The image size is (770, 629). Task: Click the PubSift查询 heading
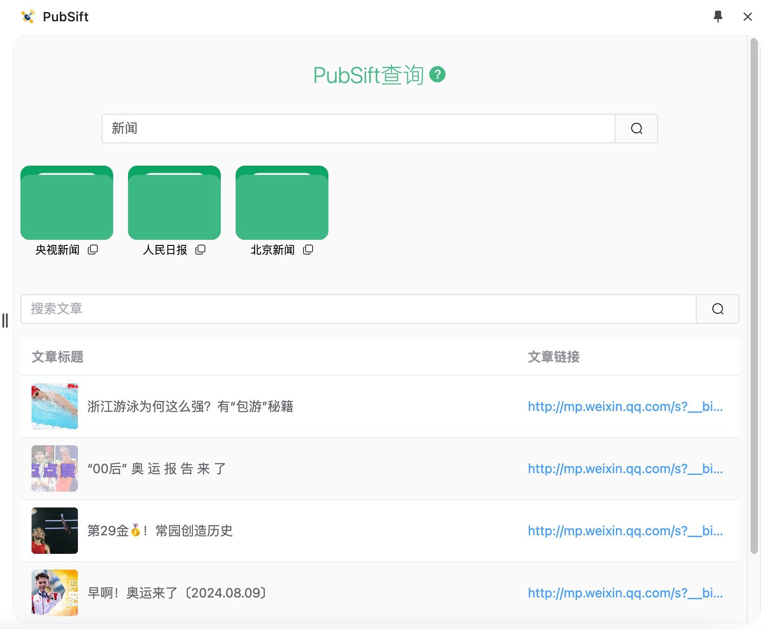369,75
